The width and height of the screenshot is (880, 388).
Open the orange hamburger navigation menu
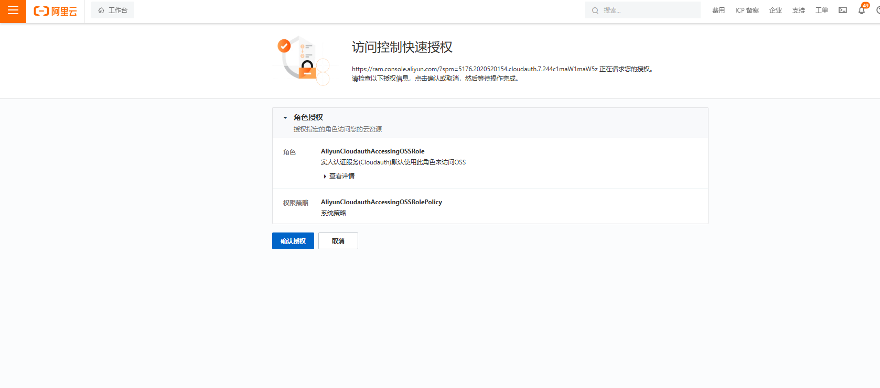tap(13, 10)
